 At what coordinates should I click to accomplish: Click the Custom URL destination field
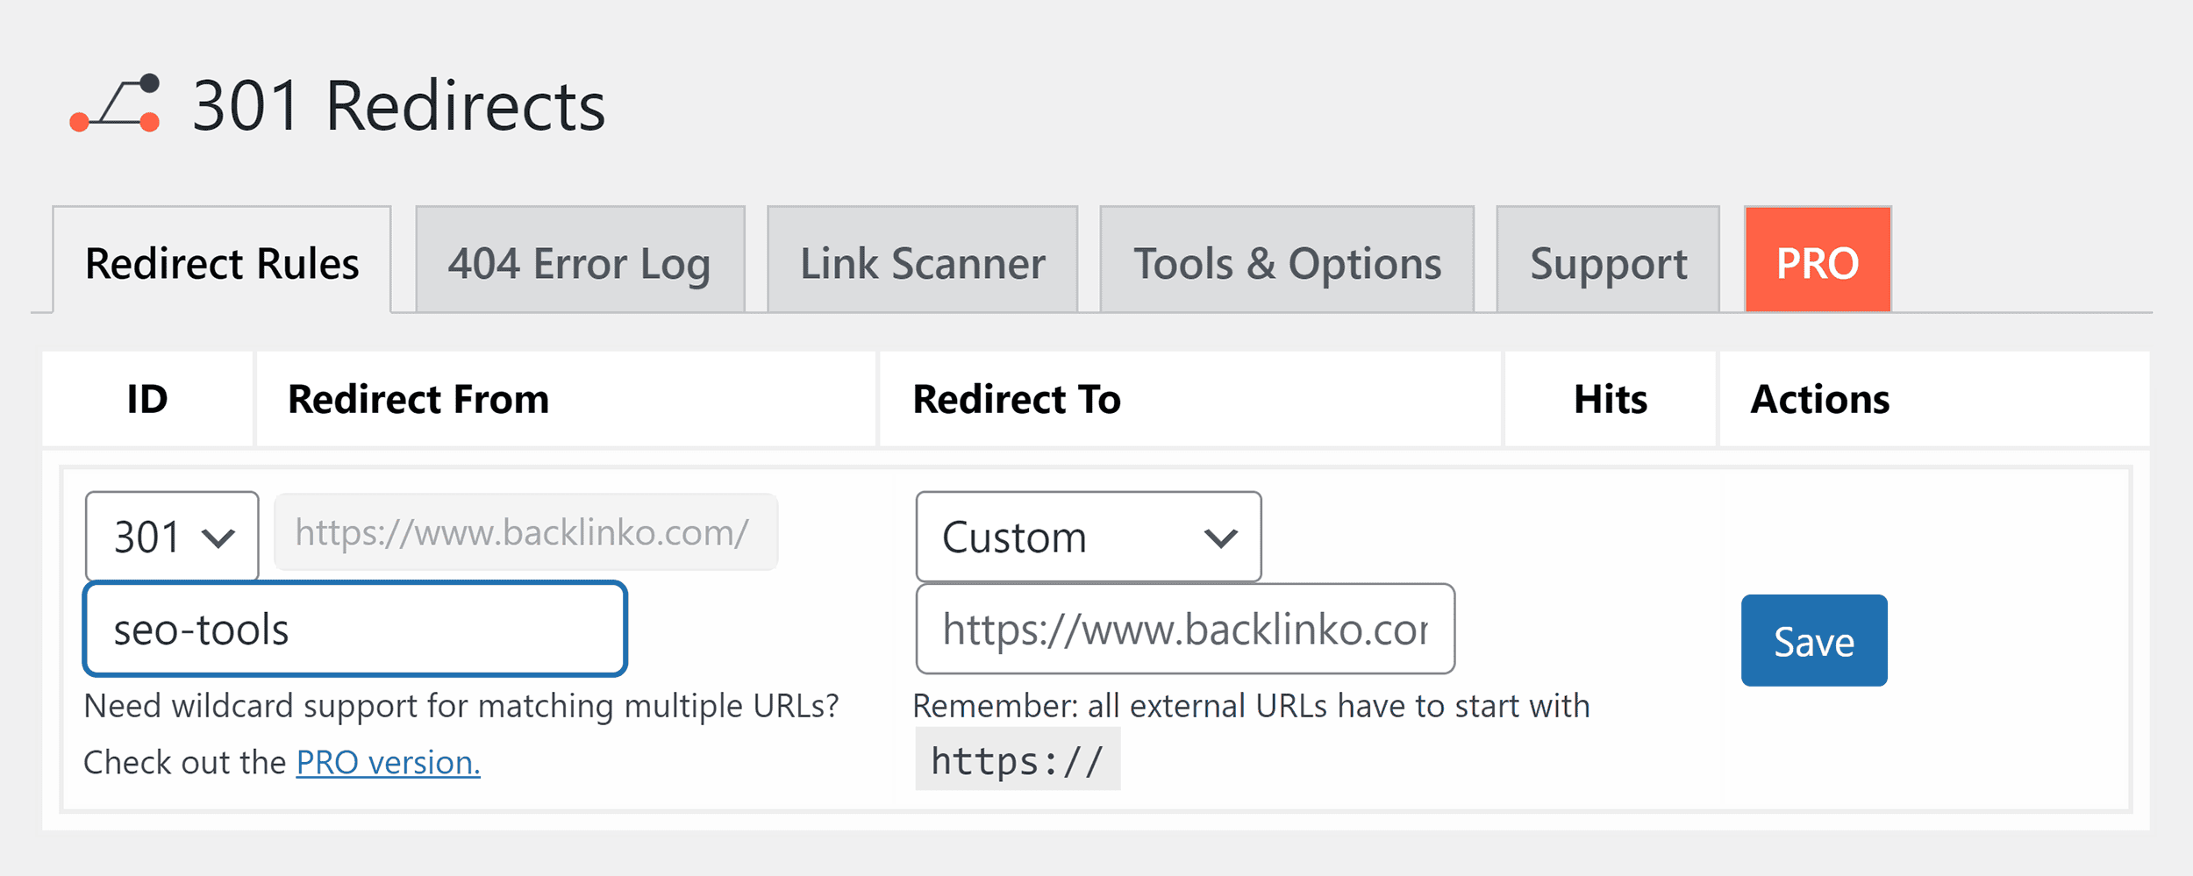1184,628
